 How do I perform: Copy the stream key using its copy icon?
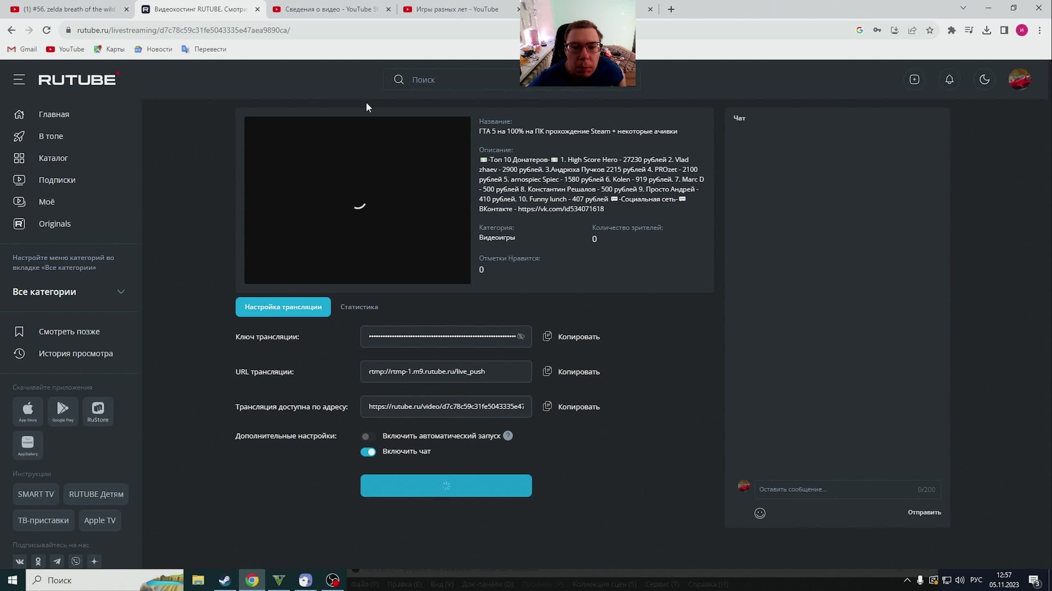[547, 336]
